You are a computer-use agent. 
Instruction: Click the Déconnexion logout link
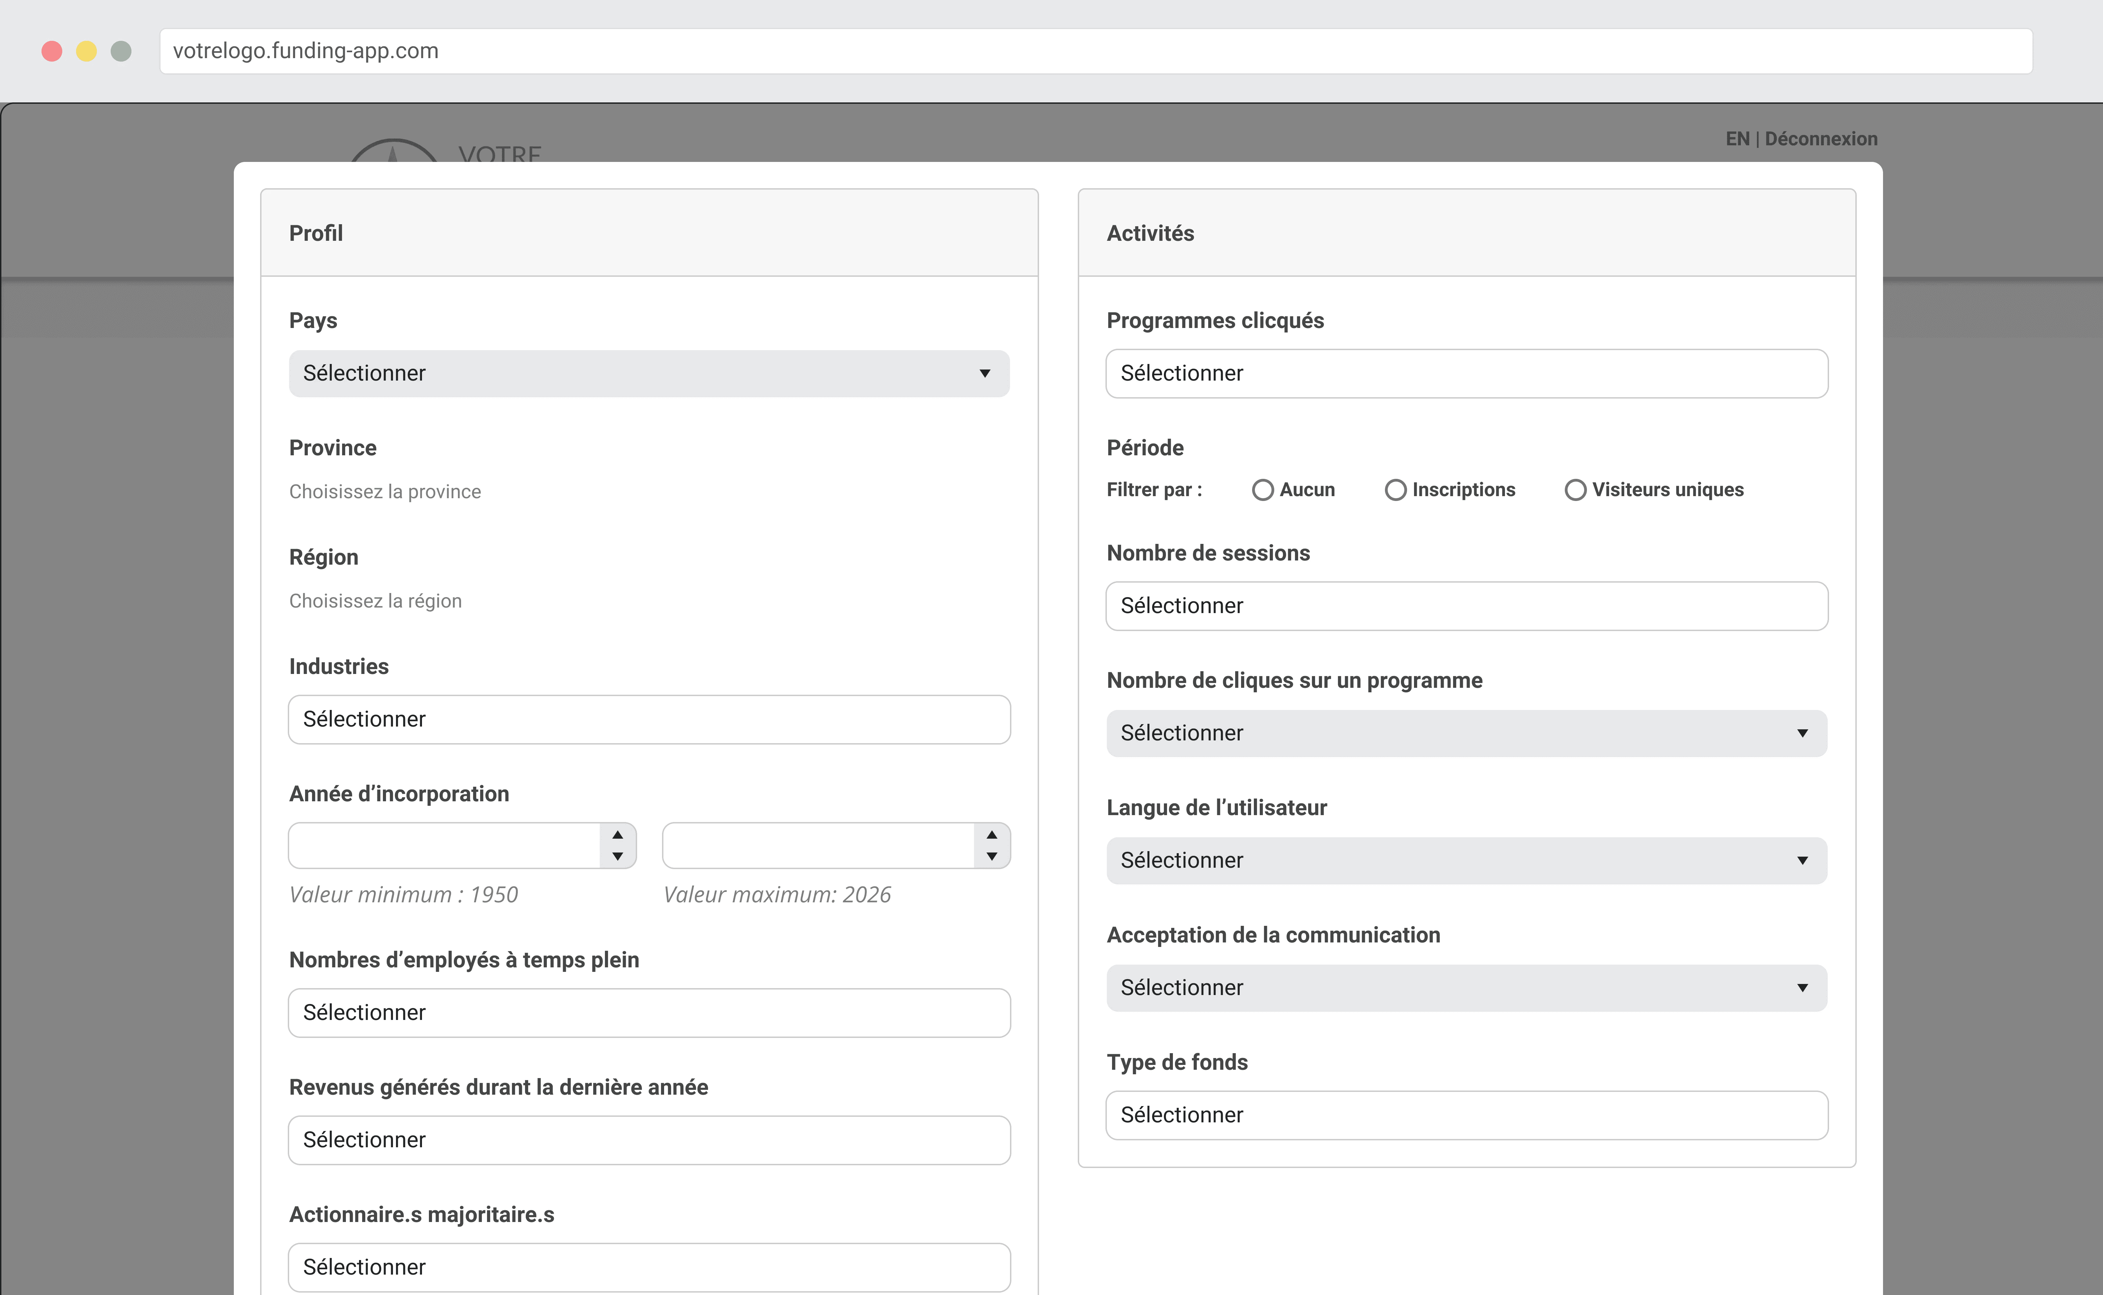(1821, 139)
